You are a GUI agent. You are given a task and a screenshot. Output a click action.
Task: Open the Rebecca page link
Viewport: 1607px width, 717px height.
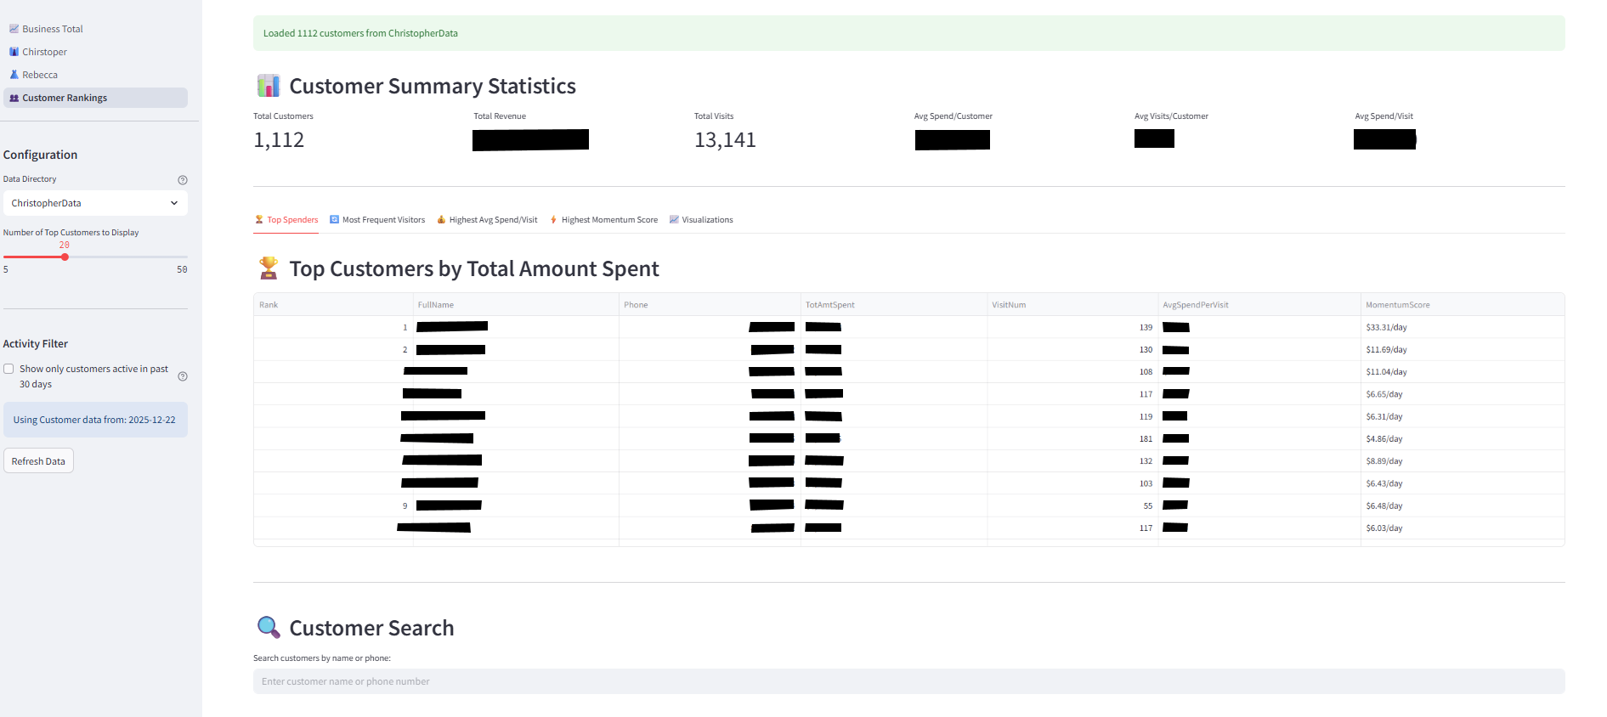(x=40, y=75)
